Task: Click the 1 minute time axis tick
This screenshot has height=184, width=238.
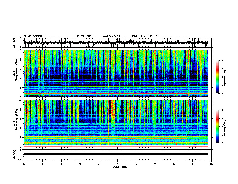Action: click(42, 164)
